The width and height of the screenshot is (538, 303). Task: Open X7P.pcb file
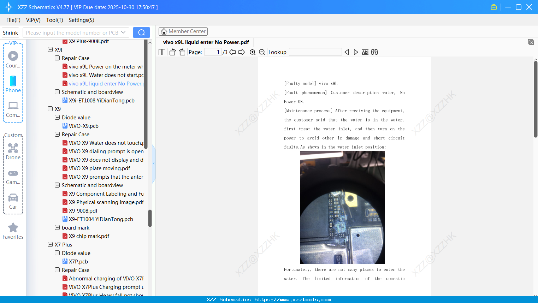[75, 261]
